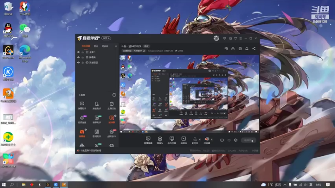Viewport: 335px width, 188px height.
Task: Open the star-box tool with green NEW badge
Action: pos(97,119)
